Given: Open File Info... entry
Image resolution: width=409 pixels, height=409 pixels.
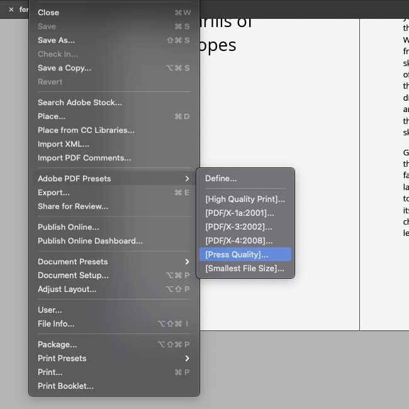Looking at the screenshot, I should pos(115,323).
